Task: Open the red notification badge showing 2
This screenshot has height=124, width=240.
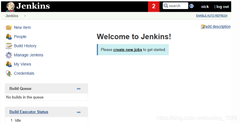Action: pyautogui.click(x=154, y=6)
